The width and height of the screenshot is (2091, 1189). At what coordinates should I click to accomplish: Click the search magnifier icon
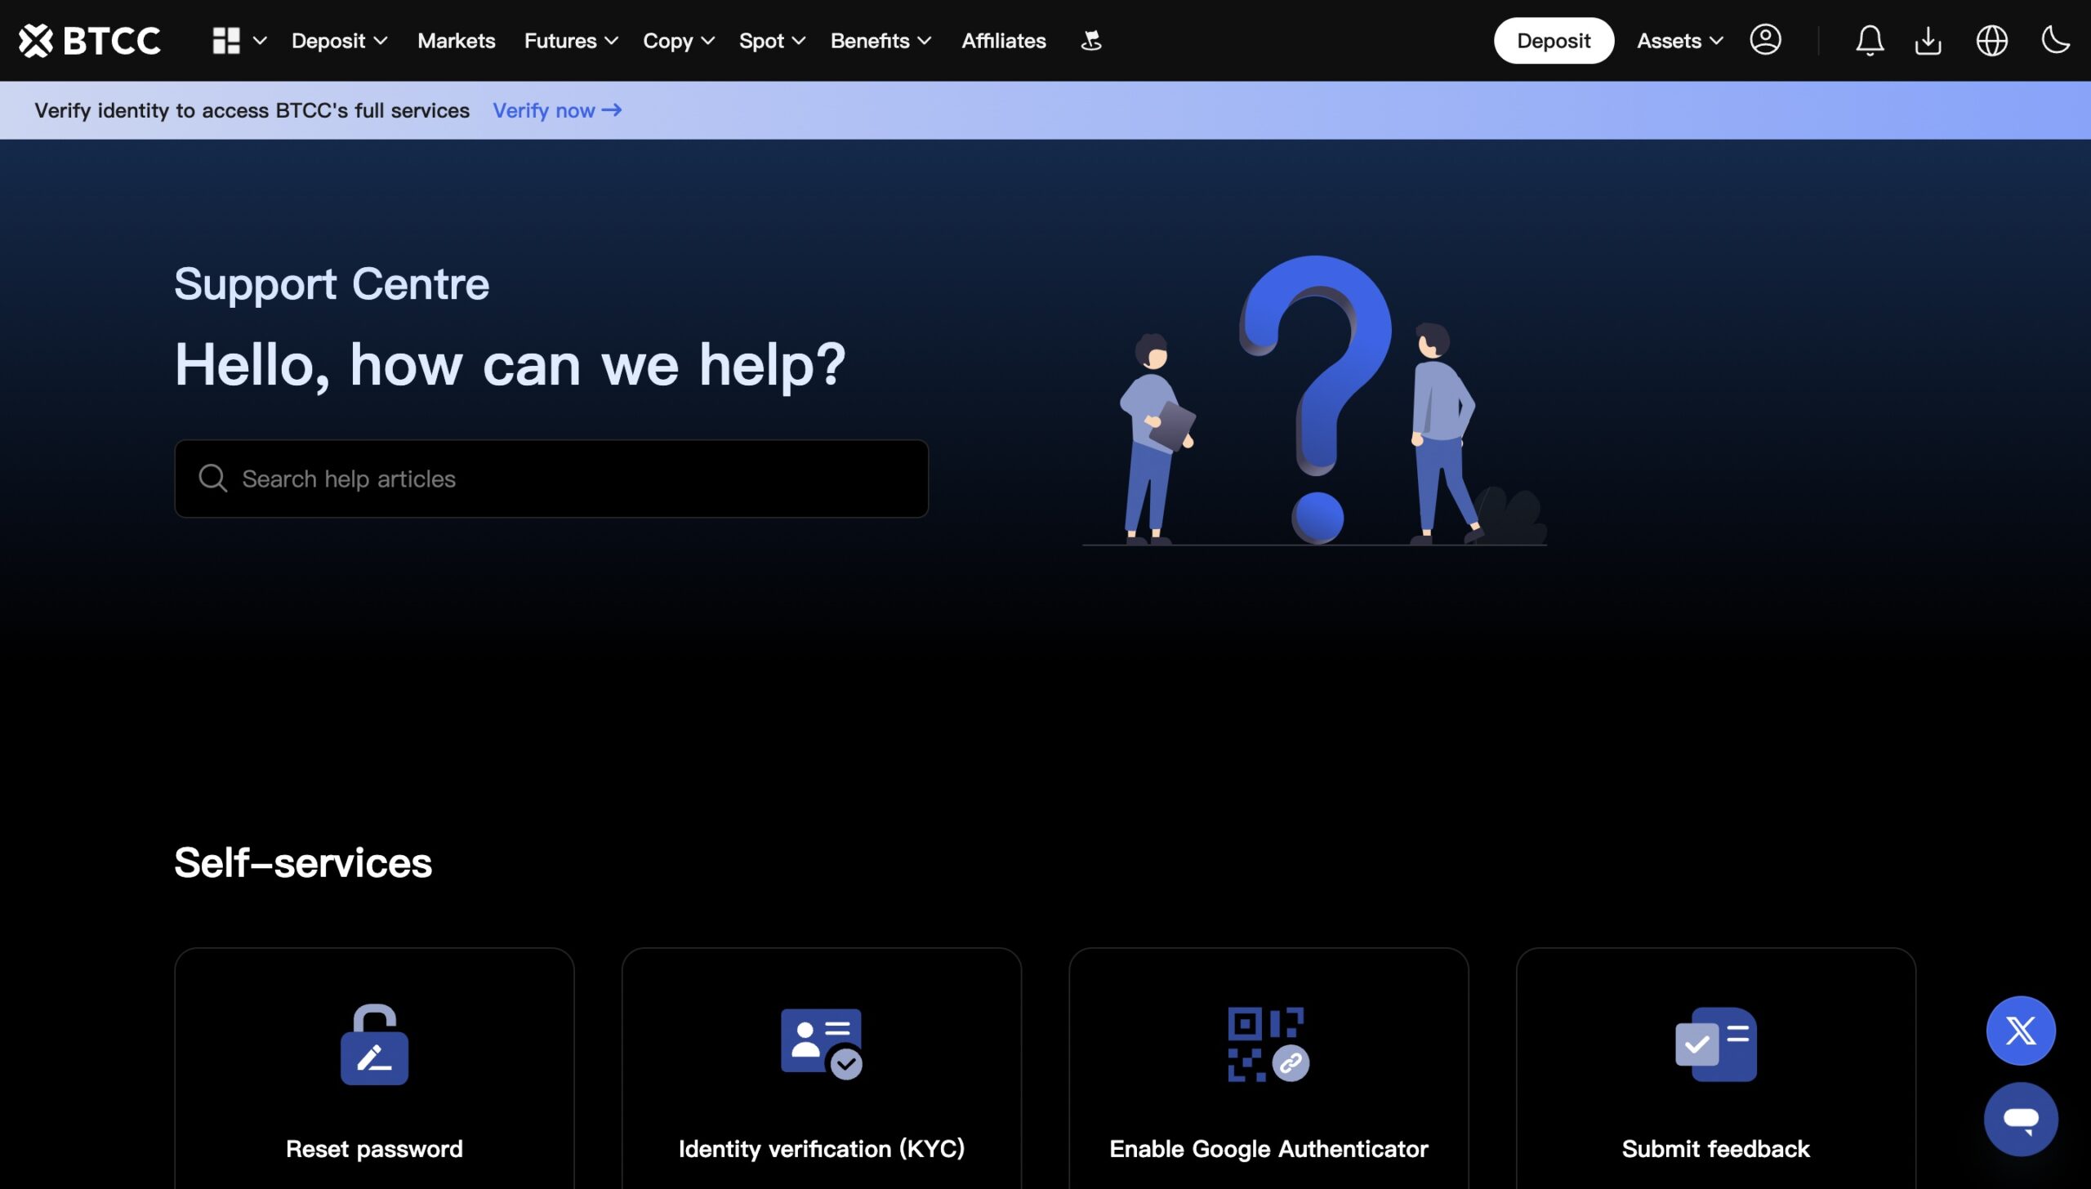pos(212,479)
